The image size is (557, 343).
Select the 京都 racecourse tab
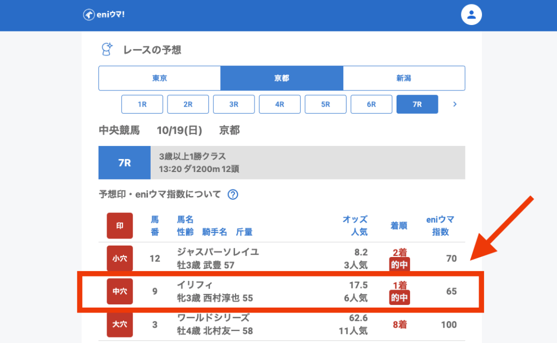tap(281, 78)
